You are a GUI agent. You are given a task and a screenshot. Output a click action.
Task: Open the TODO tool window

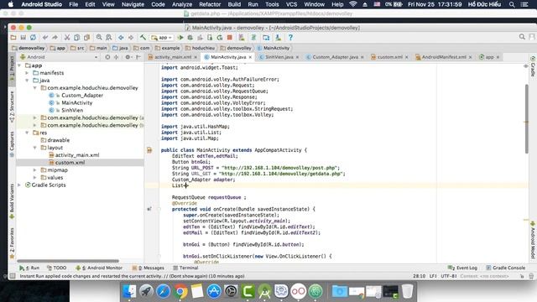(56, 268)
